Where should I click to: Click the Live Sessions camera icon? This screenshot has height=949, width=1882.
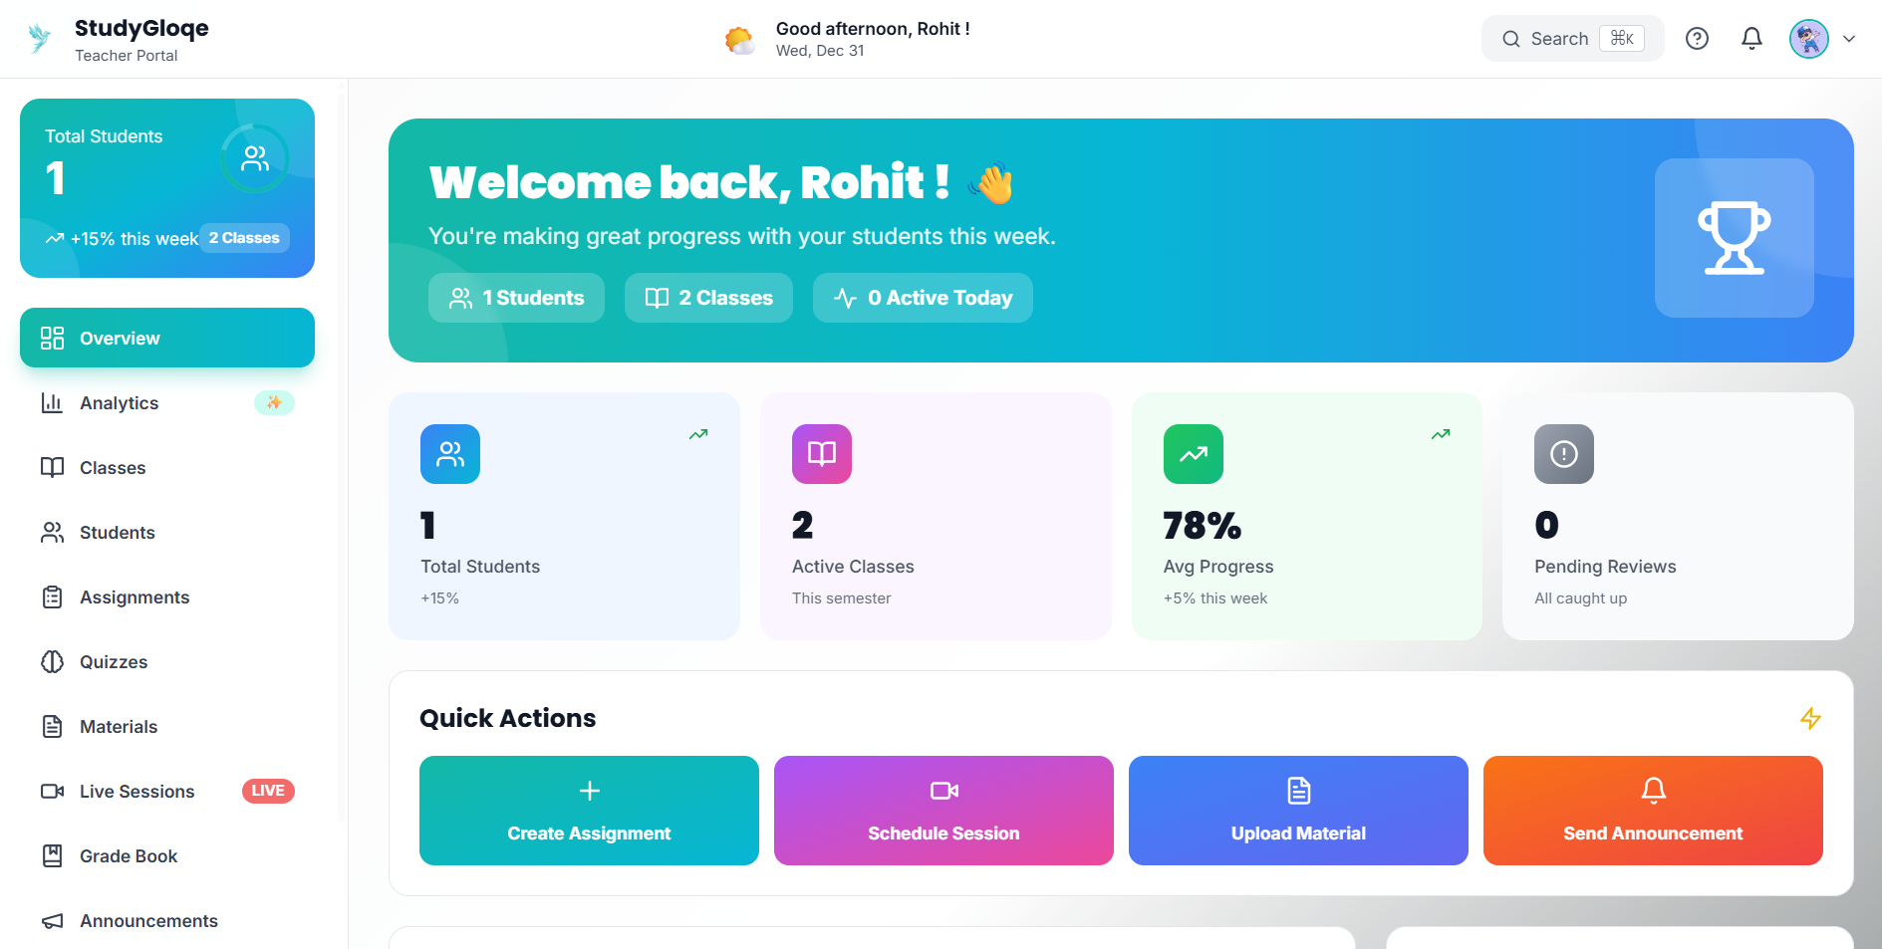pos(52,791)
